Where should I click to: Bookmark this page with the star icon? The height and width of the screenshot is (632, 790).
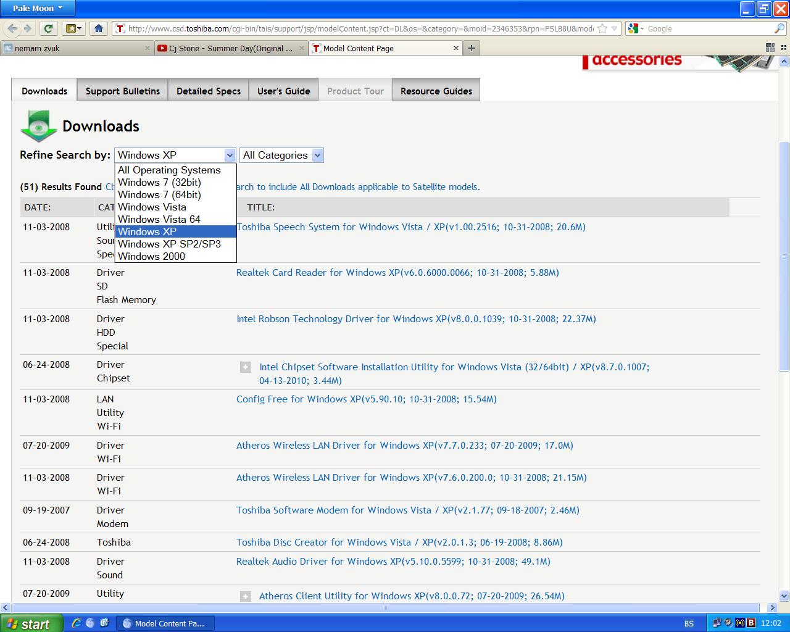(x=602, y=28)
